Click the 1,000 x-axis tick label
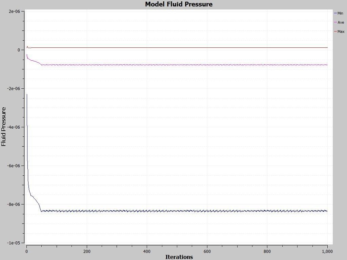Screen dimensions: 347x260 click(327, 252)
